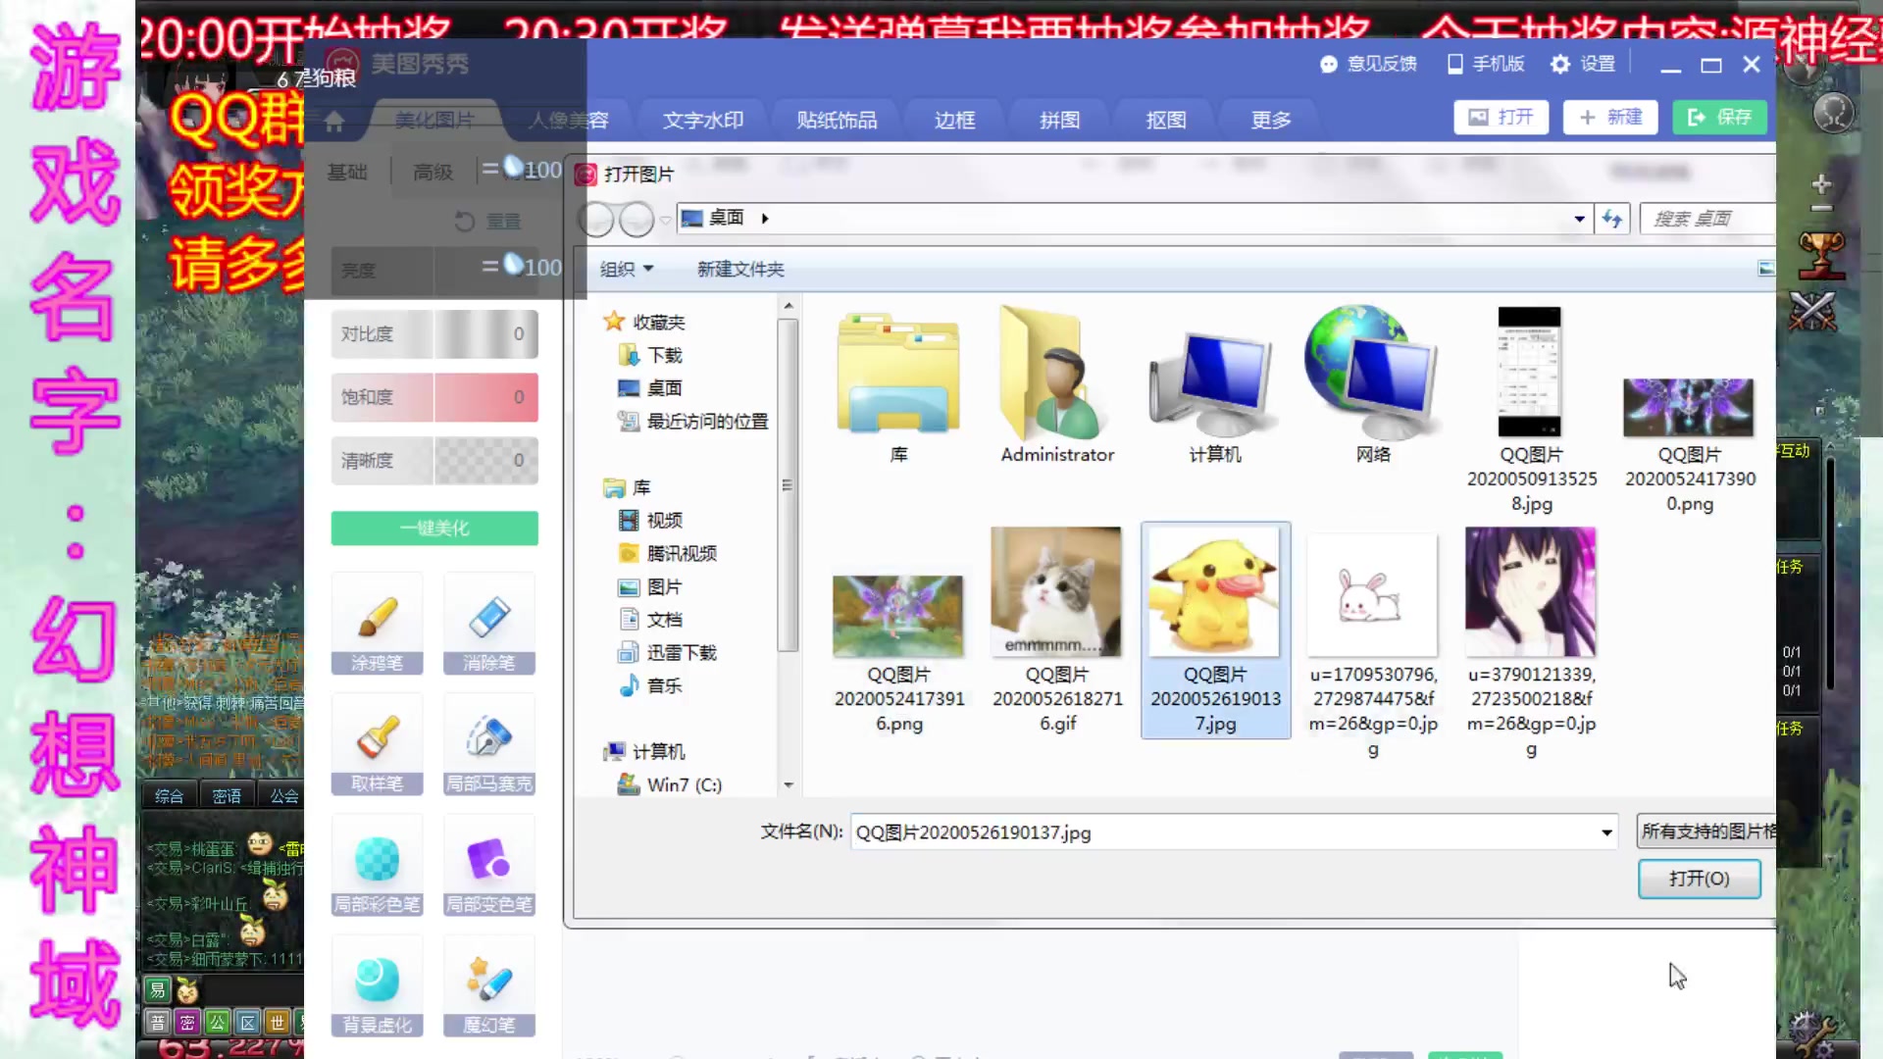The width and height of the screenshot is (1883, 1059).
Task: Click the 一键美化 one-click beautify button
Action: point(434,529)
